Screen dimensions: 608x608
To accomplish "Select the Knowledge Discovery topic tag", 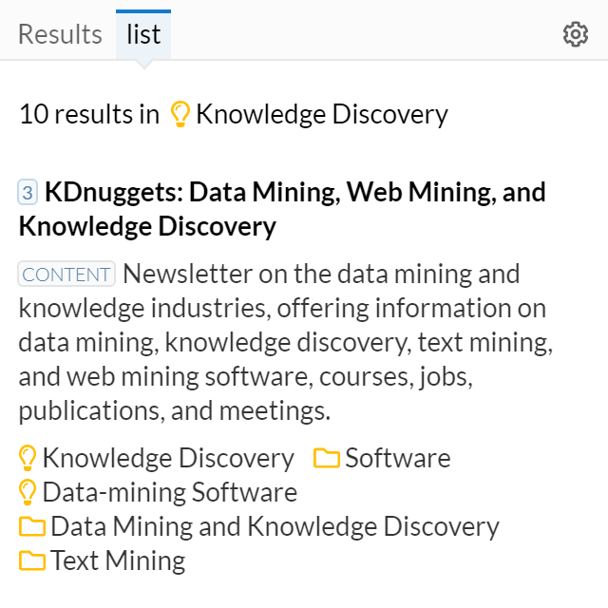I will pyautogui.click(x=168, y=458).
